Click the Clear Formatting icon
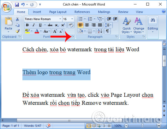The height and width of the screenshot is (129, 167). coord(71,25)
